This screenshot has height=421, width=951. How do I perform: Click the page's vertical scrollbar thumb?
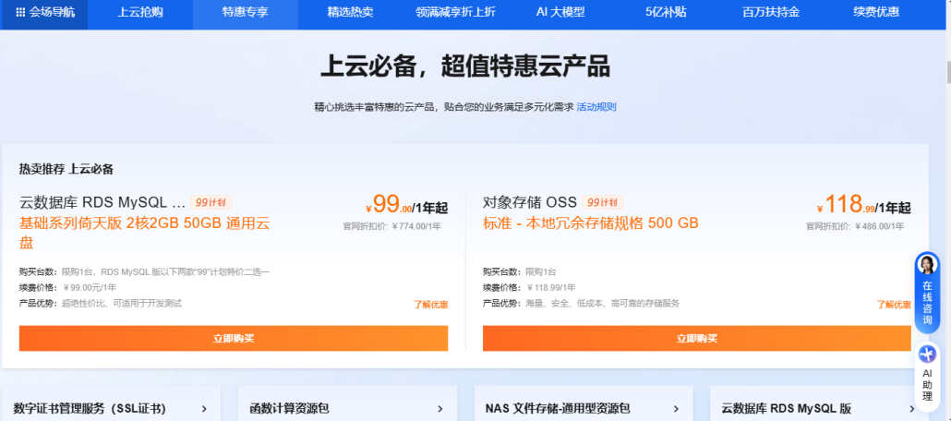(947, 72)
